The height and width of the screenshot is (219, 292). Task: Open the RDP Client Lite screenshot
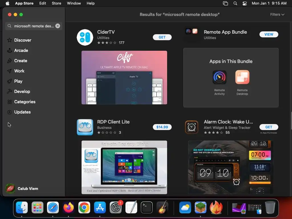tap(124, 167)
